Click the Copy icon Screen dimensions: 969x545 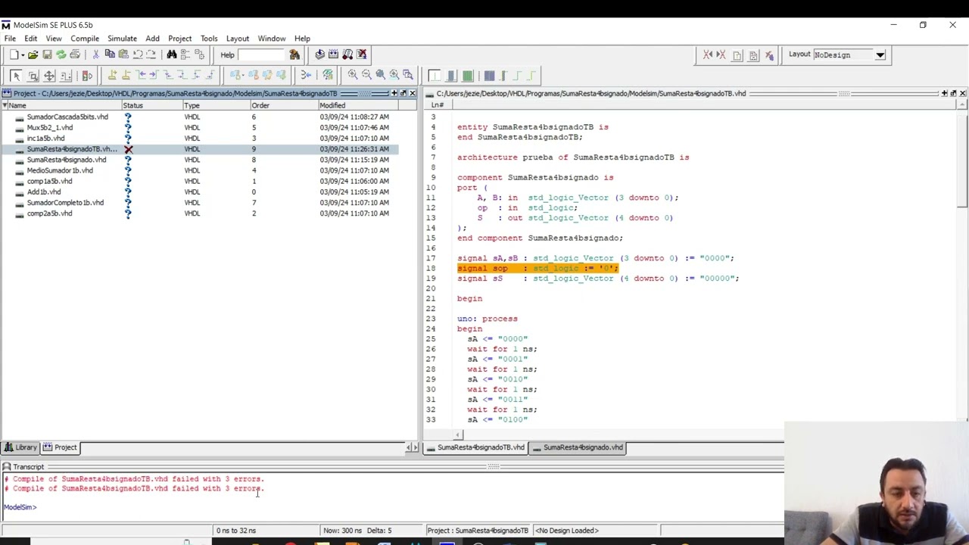pyautogui.click(x=110, y=54)
